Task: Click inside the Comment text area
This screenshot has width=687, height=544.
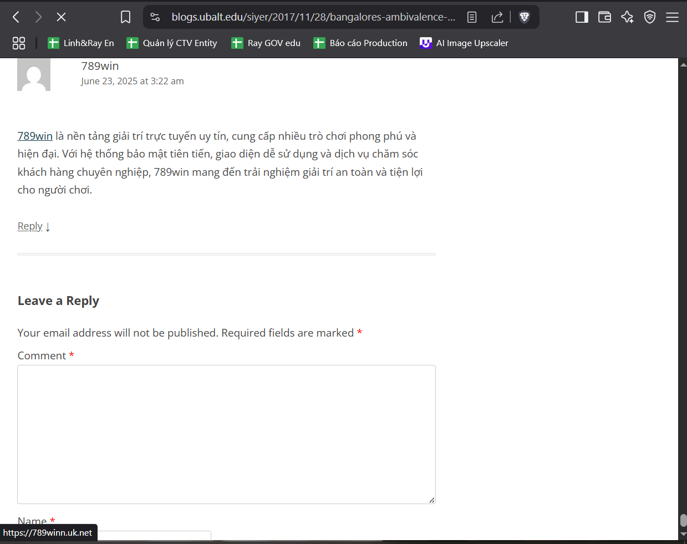Action: (x=226, y=434)
